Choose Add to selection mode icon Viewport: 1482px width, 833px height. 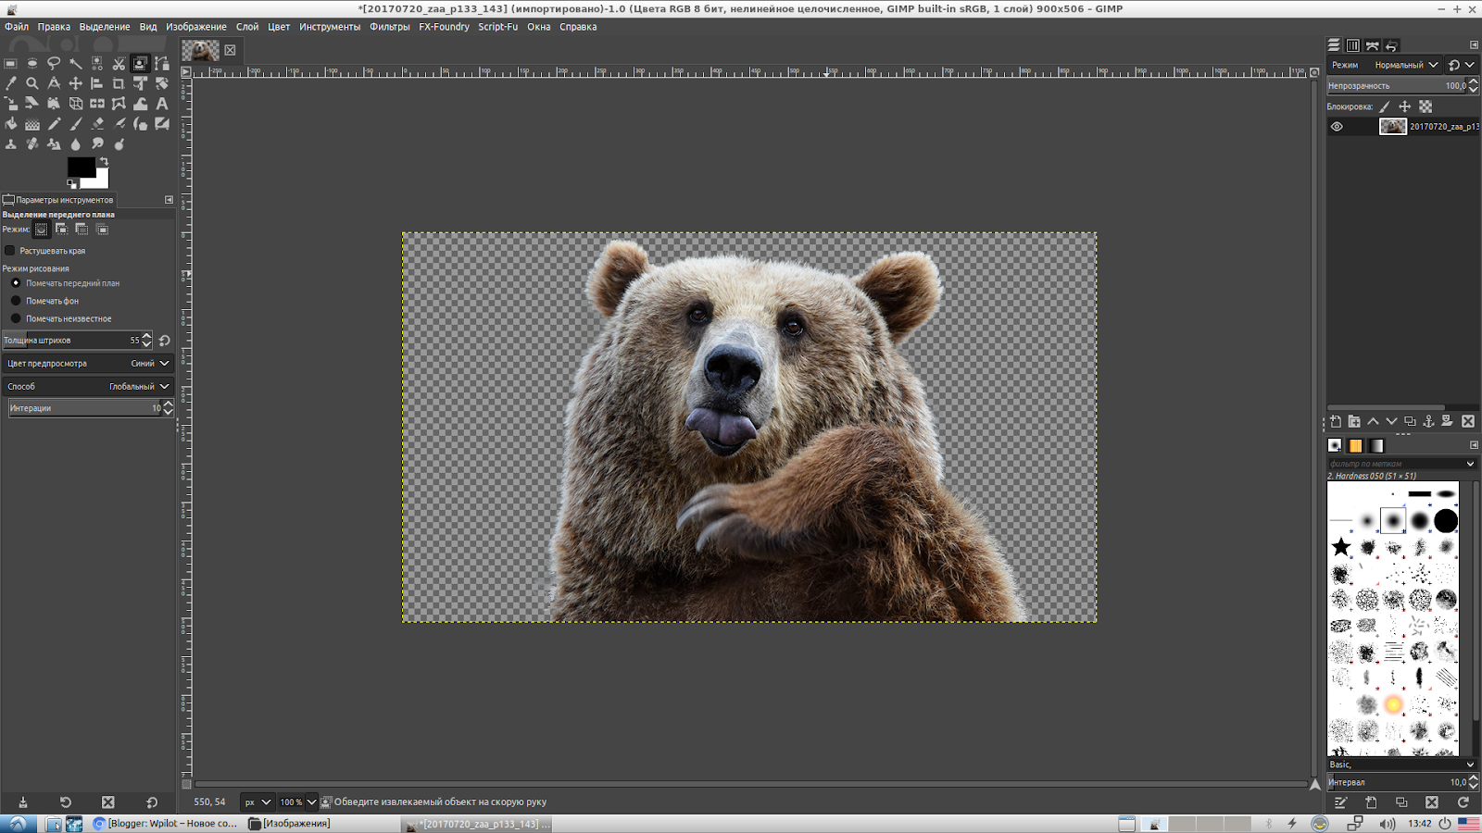[61, 230]
